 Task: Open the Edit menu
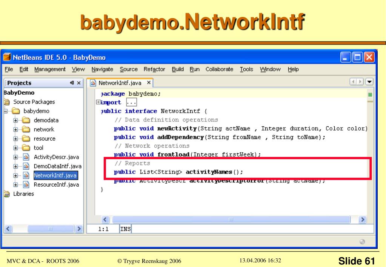point(24,69)
